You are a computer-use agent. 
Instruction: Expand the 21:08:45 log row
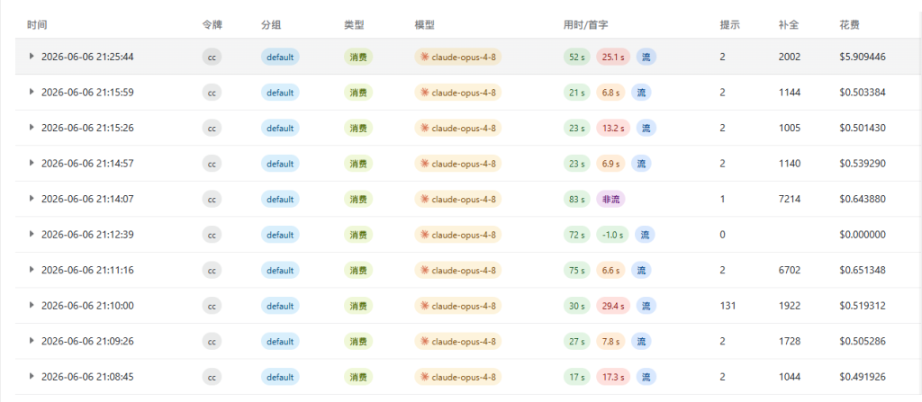[32, 377]
